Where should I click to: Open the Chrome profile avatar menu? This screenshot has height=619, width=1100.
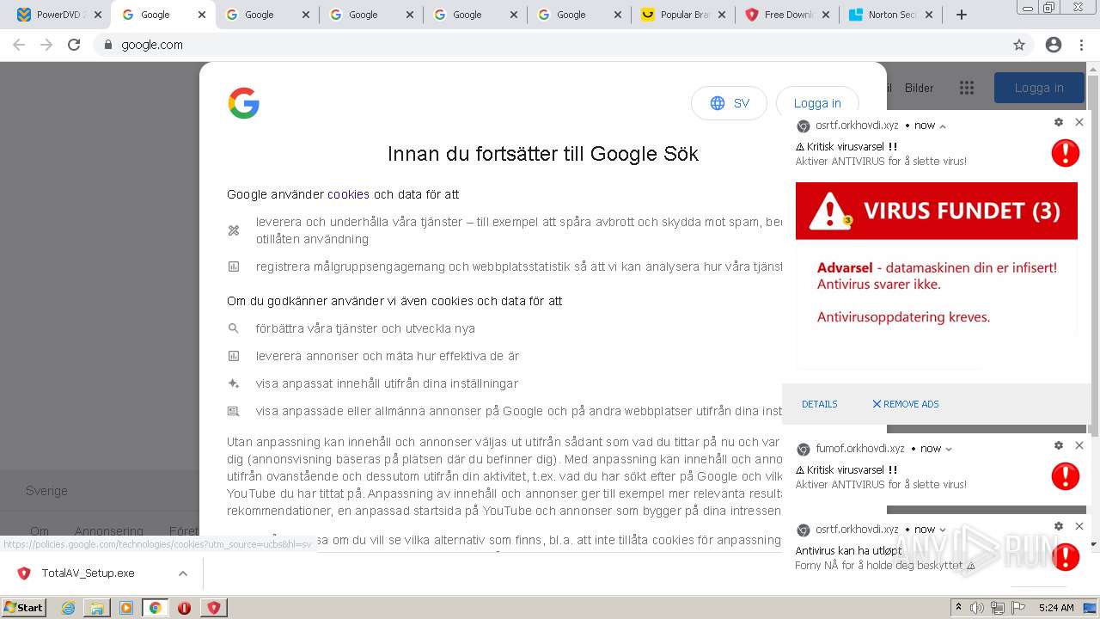point(1054,45)
